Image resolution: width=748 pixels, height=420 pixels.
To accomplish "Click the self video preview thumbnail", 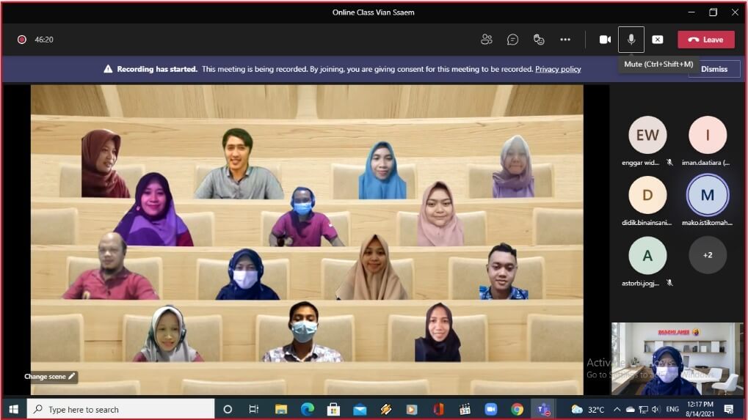I will (x=678, y=359).
